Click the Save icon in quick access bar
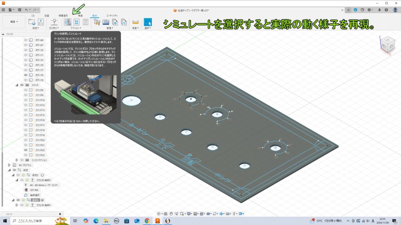This screenshot has width=401, height=225. point(20,10)
